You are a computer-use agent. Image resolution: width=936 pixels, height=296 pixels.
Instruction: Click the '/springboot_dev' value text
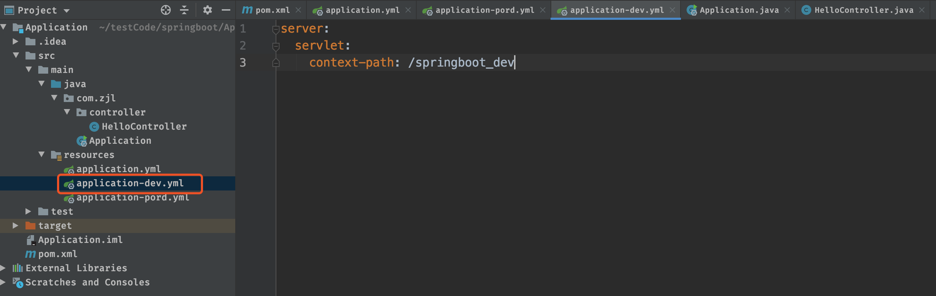pyautogui.click(x=461, y=62)
